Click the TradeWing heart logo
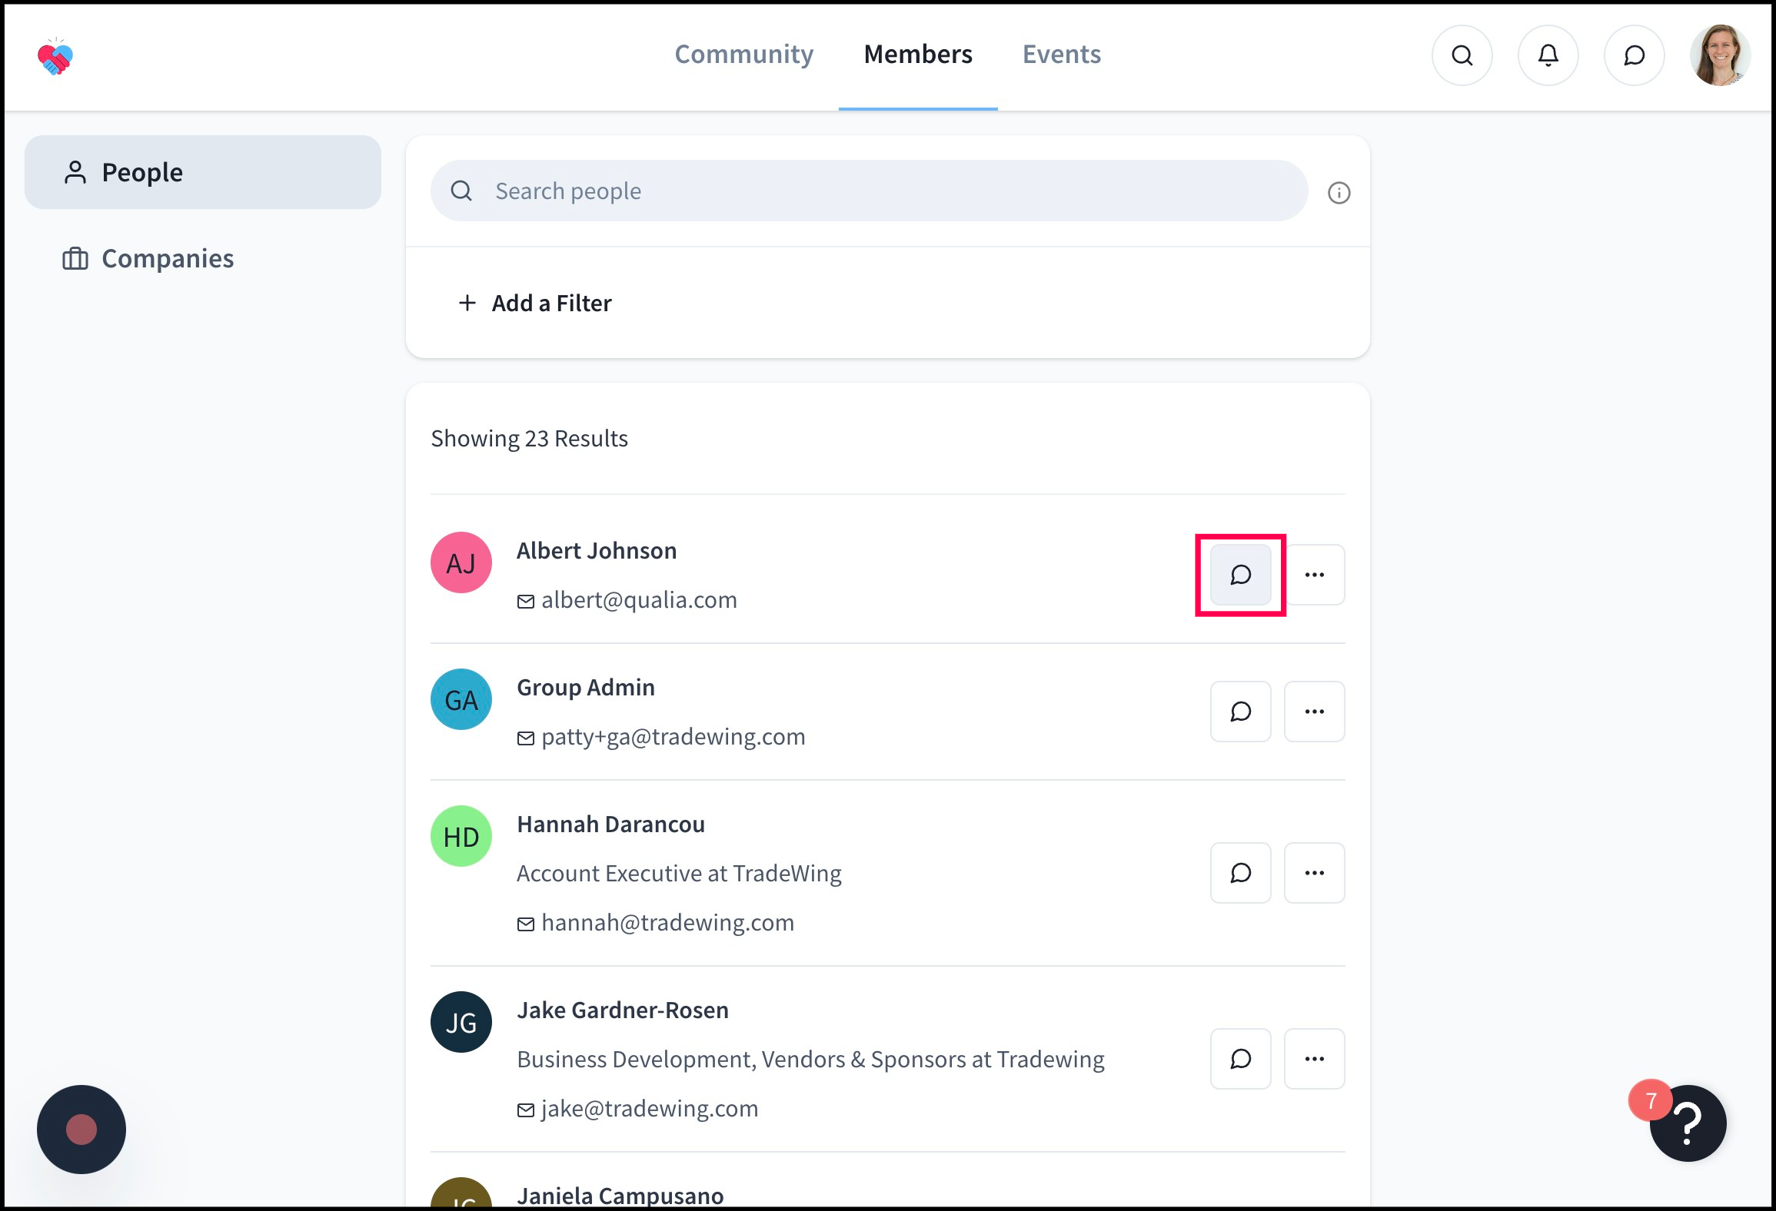 click(x=55, y=57)
